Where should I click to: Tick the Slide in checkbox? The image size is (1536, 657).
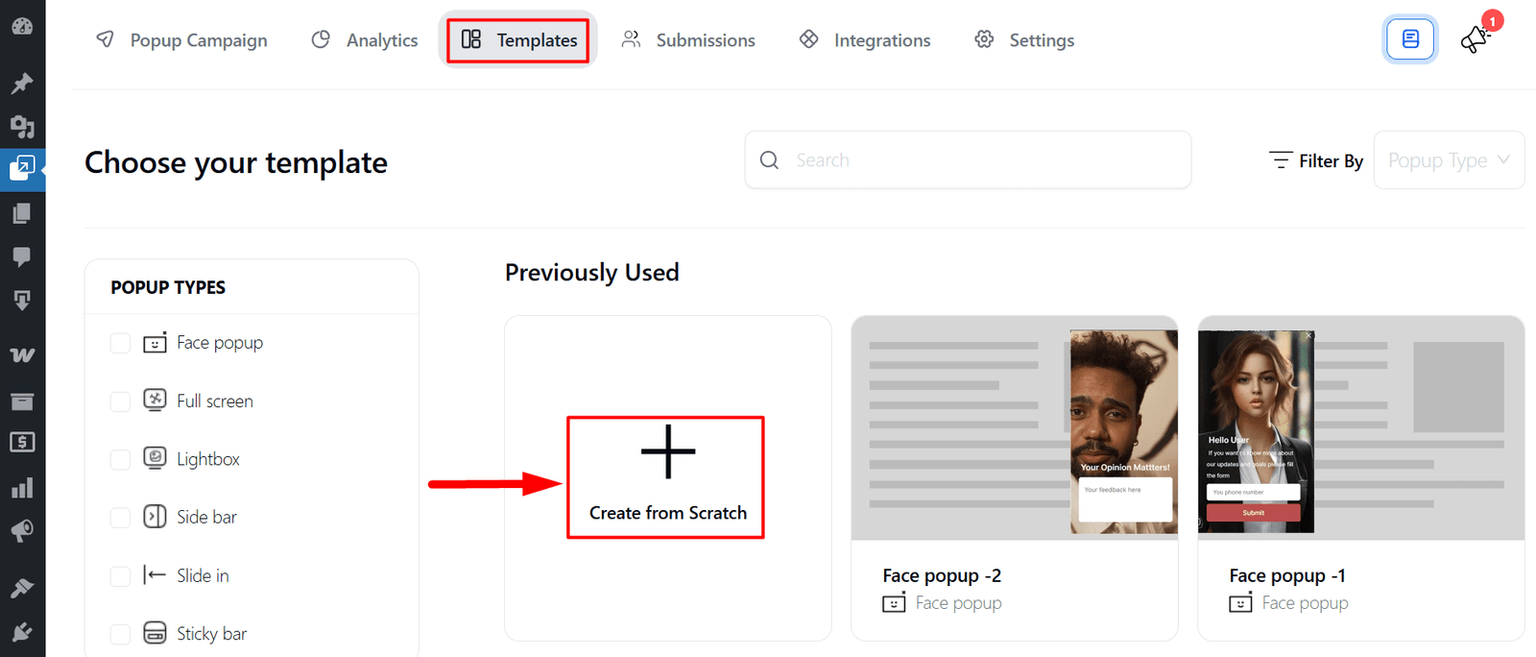pyautogui.click(x=120, y=575)
